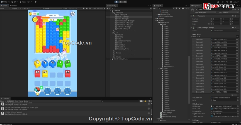Toggle the Level - Manager active checkbox
Image resolution: width=241 pixels, height=125 pixels.
(x=197, y=10)
